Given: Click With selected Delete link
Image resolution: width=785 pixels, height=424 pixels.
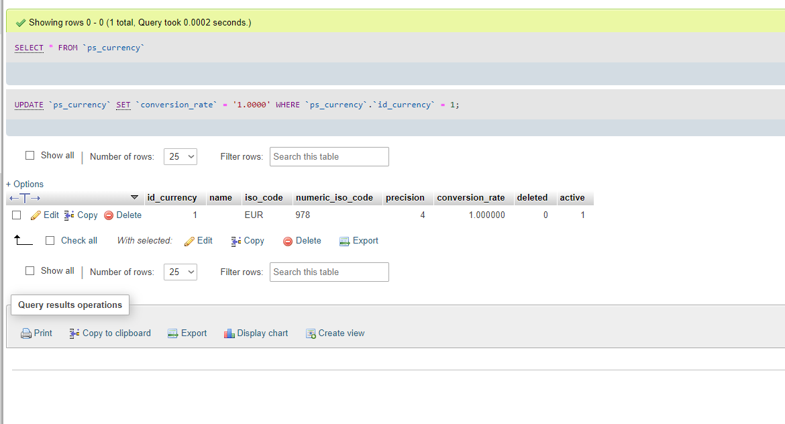Looking at the screenshot, I should pos(309,240).
